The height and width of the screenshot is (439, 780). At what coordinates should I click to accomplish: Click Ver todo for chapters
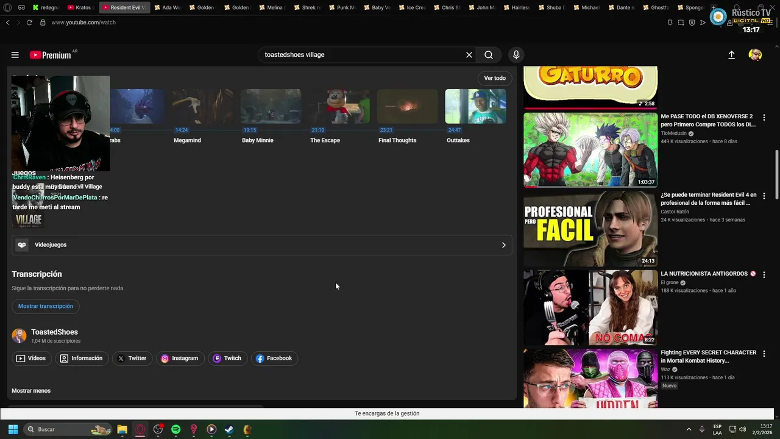pos(495,78)
